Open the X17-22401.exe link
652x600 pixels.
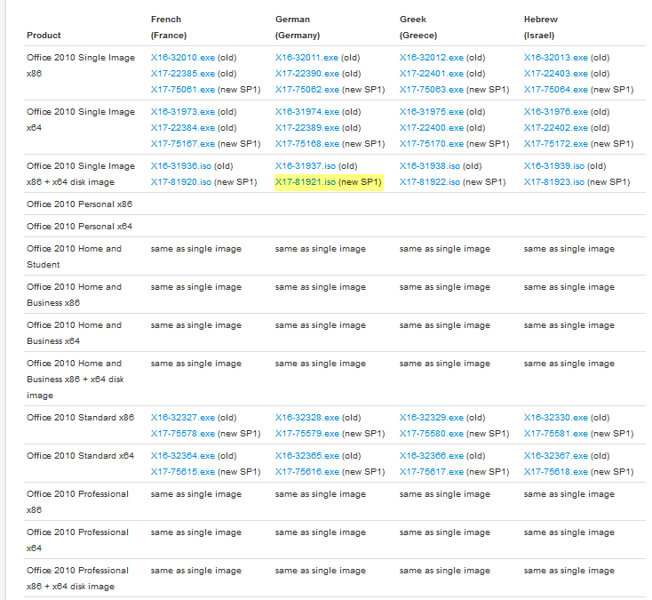pos(431,74)
